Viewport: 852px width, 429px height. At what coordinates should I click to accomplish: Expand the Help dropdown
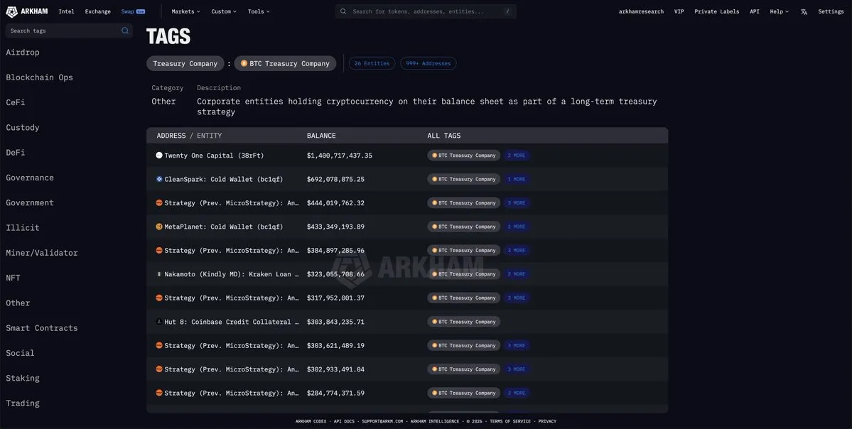pyautogui.click(x=779, y=11)
